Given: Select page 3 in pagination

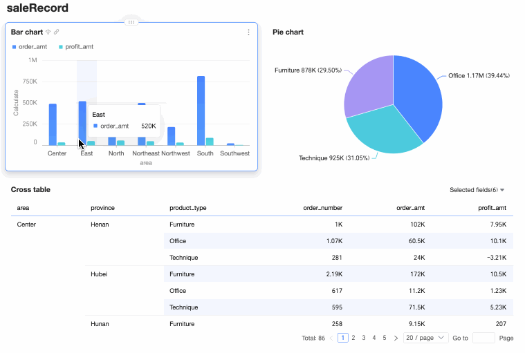Looking at the screenshot, I should click(x=364, y=338).
